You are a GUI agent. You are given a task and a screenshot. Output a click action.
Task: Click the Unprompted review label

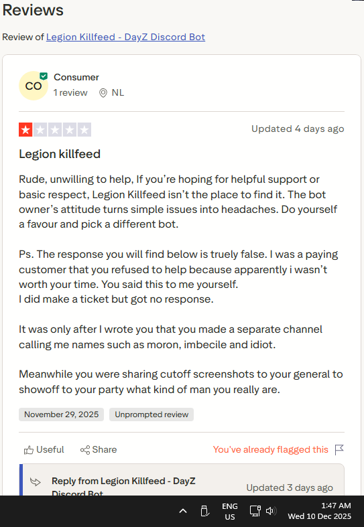click(151, 415)
